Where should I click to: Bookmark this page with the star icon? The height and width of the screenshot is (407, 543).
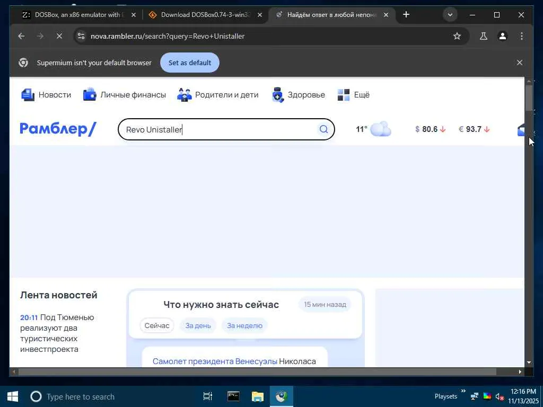pos(457,36)
